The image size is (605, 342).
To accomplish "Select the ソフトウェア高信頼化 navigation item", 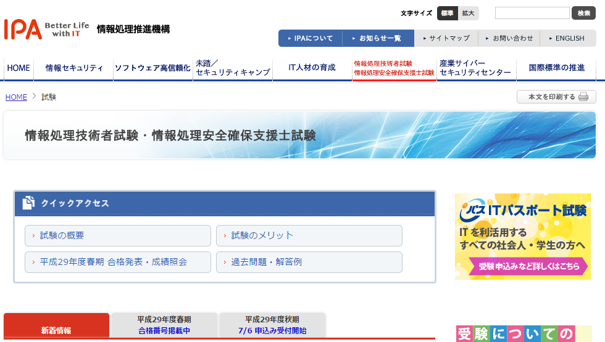I will (x=153, y=68).
